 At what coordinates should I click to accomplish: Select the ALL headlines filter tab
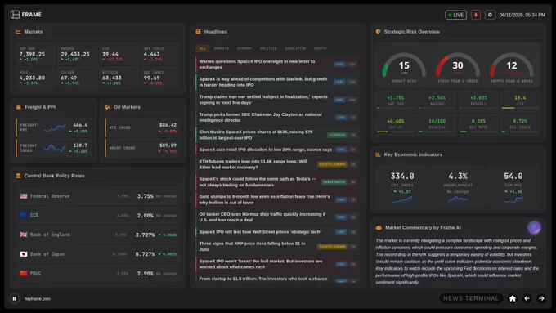click(x=203, y=48)
